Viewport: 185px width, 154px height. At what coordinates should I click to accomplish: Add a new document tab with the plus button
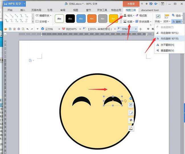(141, 29)
